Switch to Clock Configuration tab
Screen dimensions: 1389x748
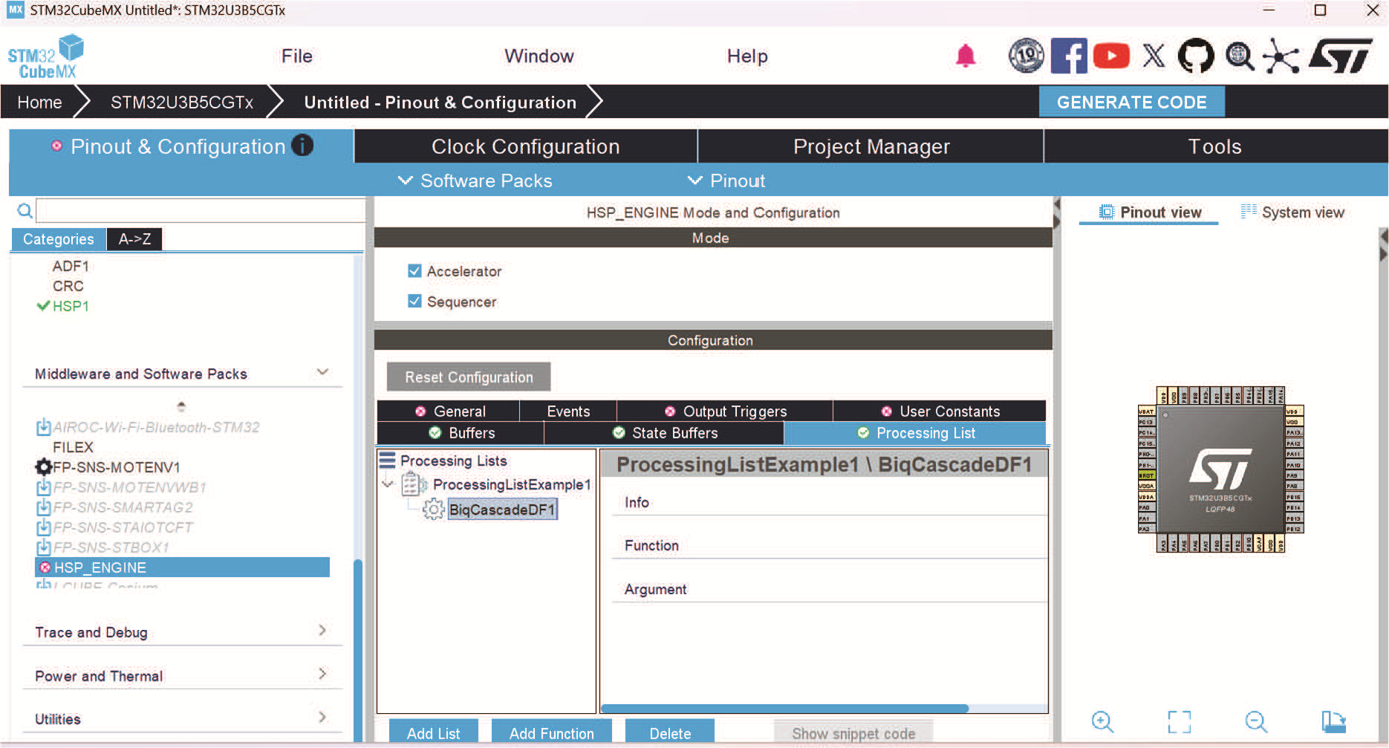pyautogui.click(x=526, y=146)
